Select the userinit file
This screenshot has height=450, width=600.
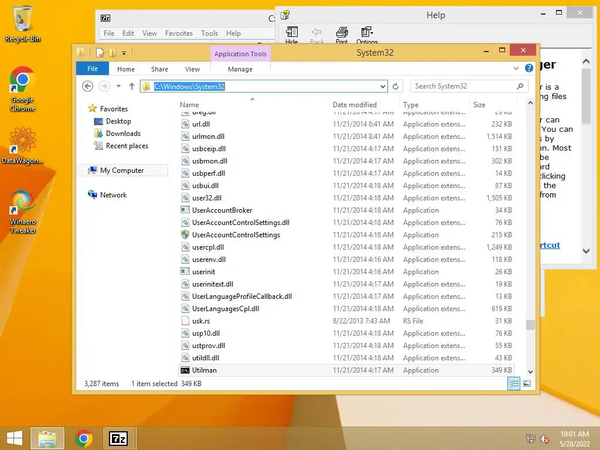coord(346,272)
